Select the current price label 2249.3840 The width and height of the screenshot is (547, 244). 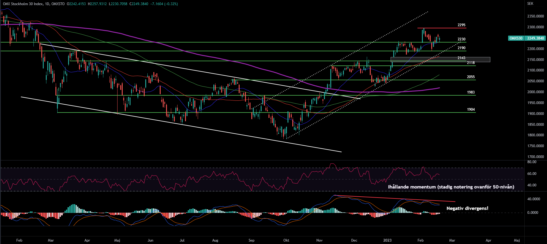536,38
